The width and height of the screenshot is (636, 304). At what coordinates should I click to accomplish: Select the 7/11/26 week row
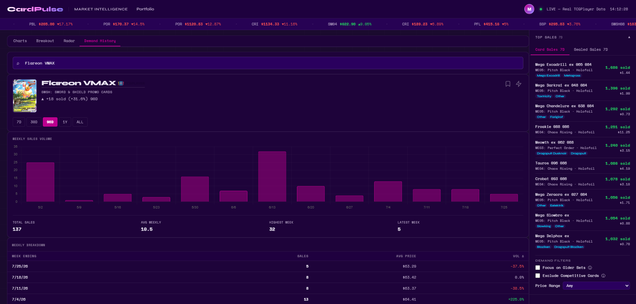tap(268, 288)
